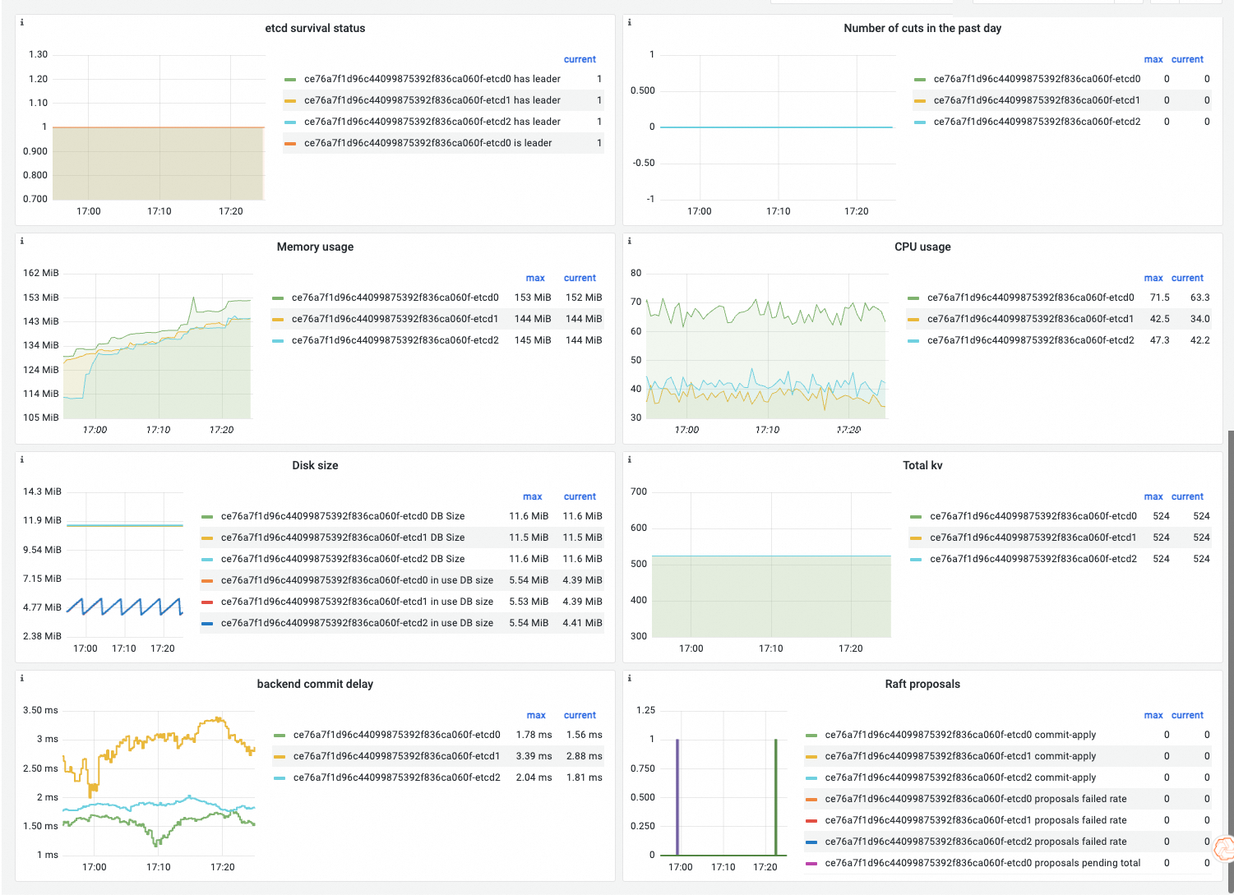The image size is (1234, 895).
Task: Click red swatch for etcd1 in use DB size
Action: click(207, 602)
